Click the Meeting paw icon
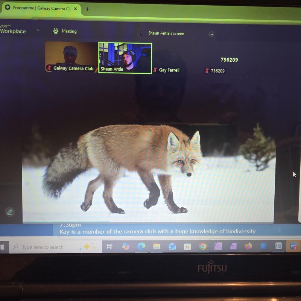This screenshot has height=301, width=301. tap(56, 31)
